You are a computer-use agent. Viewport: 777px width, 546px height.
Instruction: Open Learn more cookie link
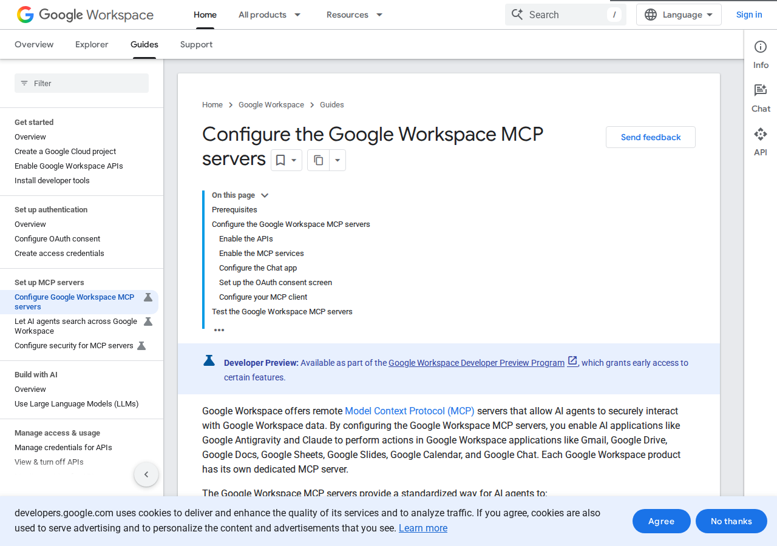423,528
